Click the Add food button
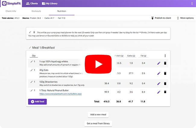The width and height of the screenshot is (196, 128). 37,102
